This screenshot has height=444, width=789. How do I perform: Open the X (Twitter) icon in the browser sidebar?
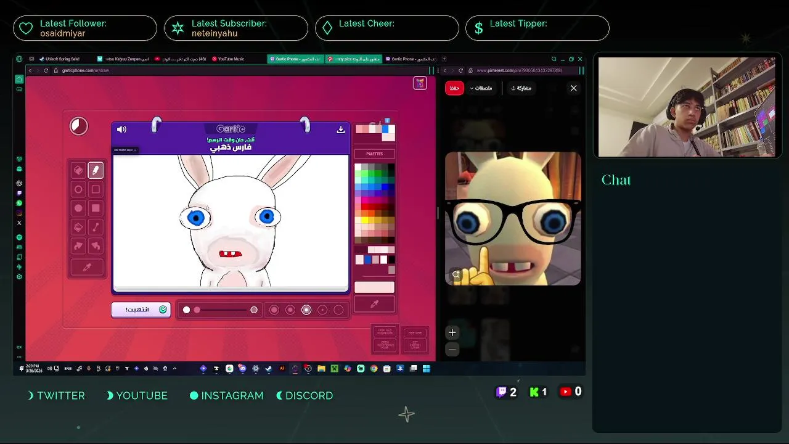(19, 223)
